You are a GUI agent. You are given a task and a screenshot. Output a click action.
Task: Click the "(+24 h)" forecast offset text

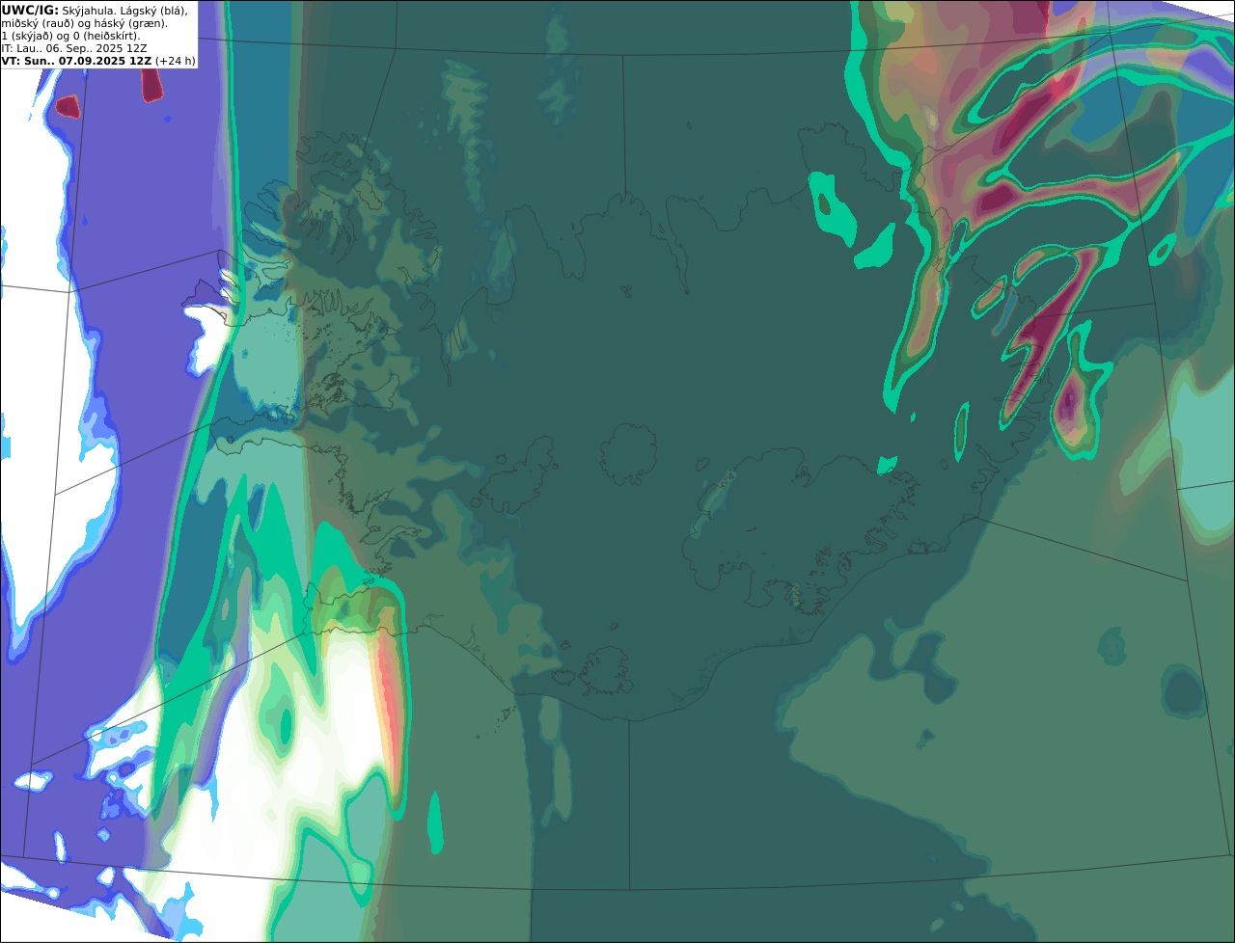click(x=176, y=61)
